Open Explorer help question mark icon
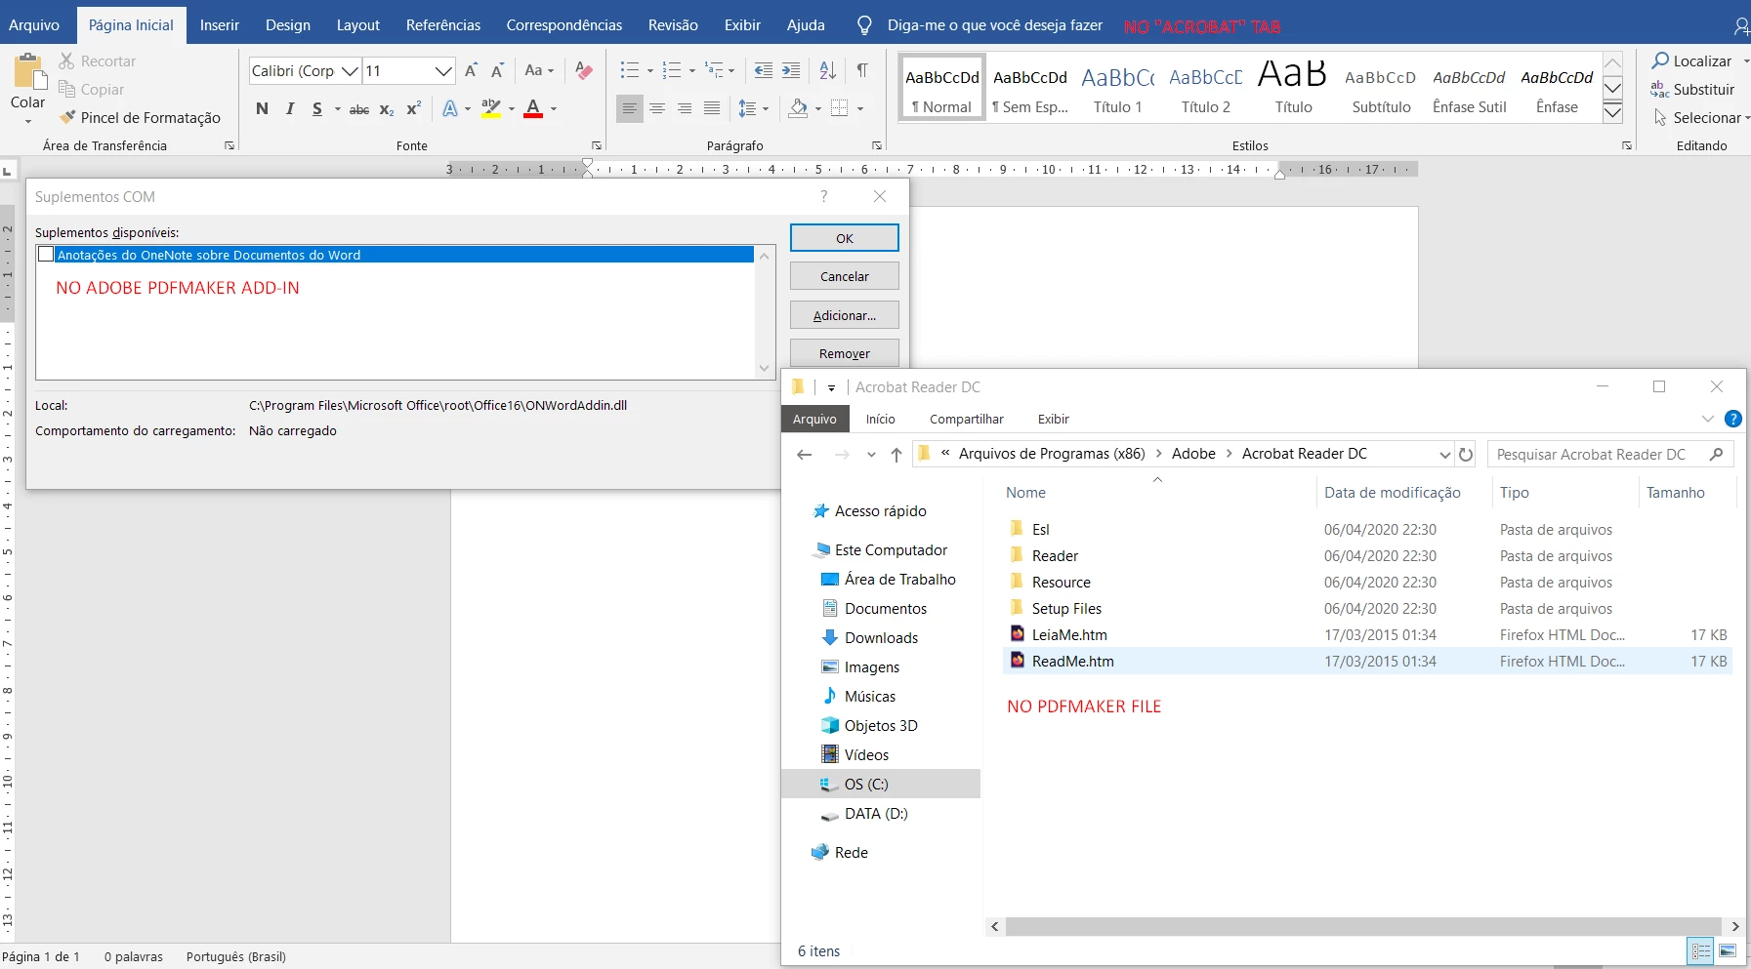The width and height of the screenshot is (1751, 969). (1733, 420)
